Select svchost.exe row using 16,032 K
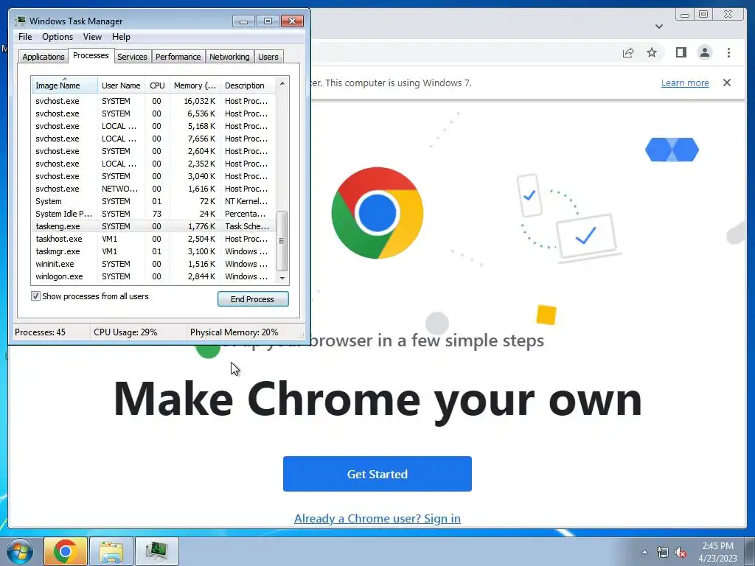Viewport: 755px width, 566px height. click(x=153, y=101)
